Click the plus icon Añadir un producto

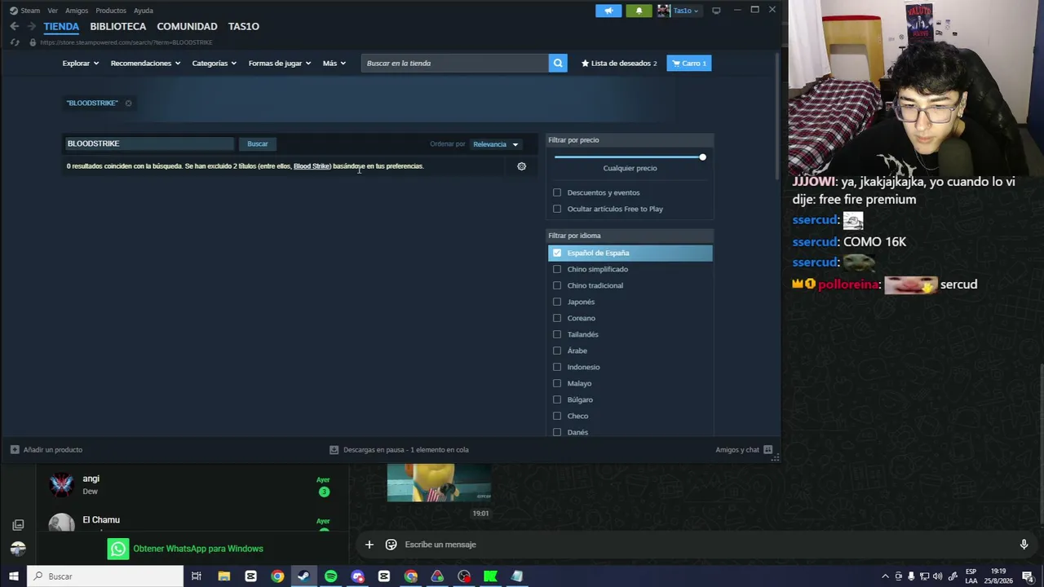pos(15,449)
